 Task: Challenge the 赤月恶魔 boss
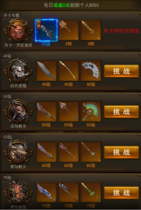121,193
